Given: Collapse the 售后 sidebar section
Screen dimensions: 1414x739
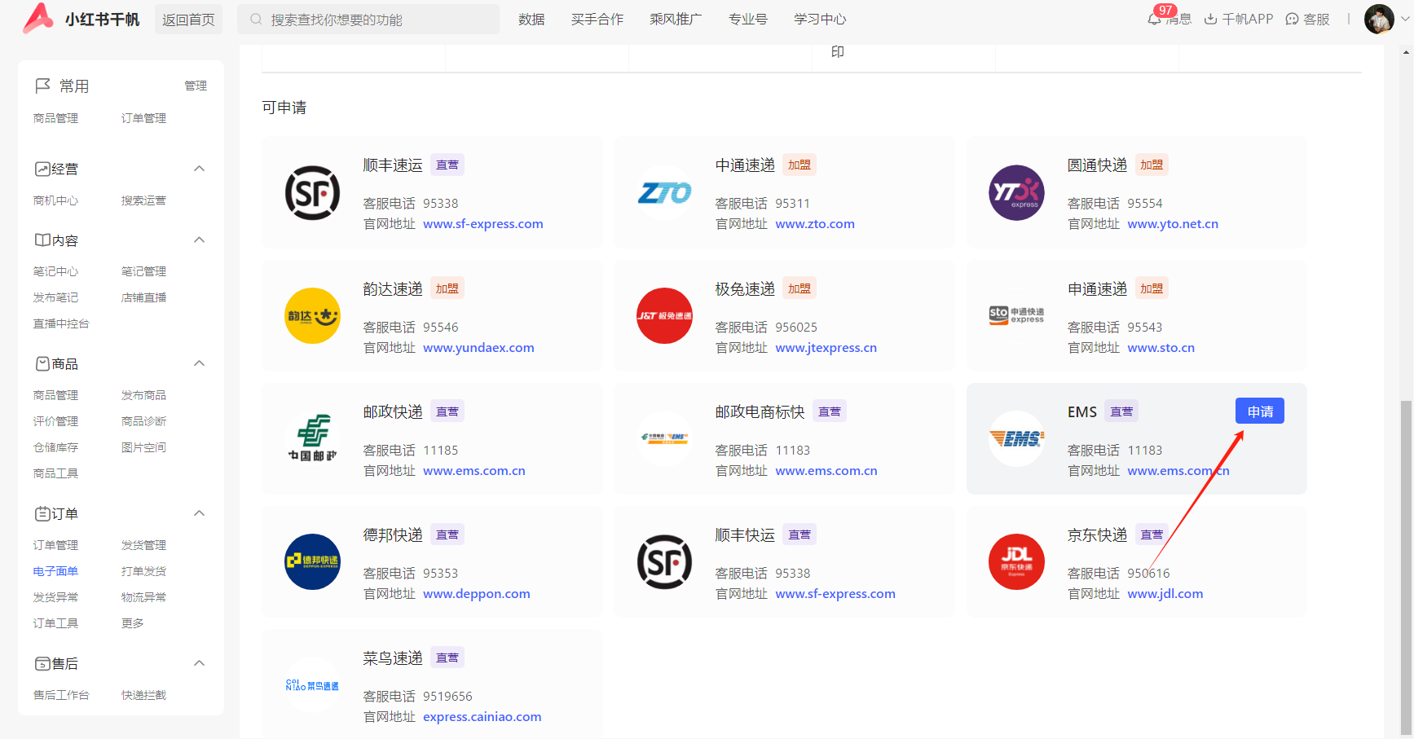Looking at the screenshot, I should point(199,663).
